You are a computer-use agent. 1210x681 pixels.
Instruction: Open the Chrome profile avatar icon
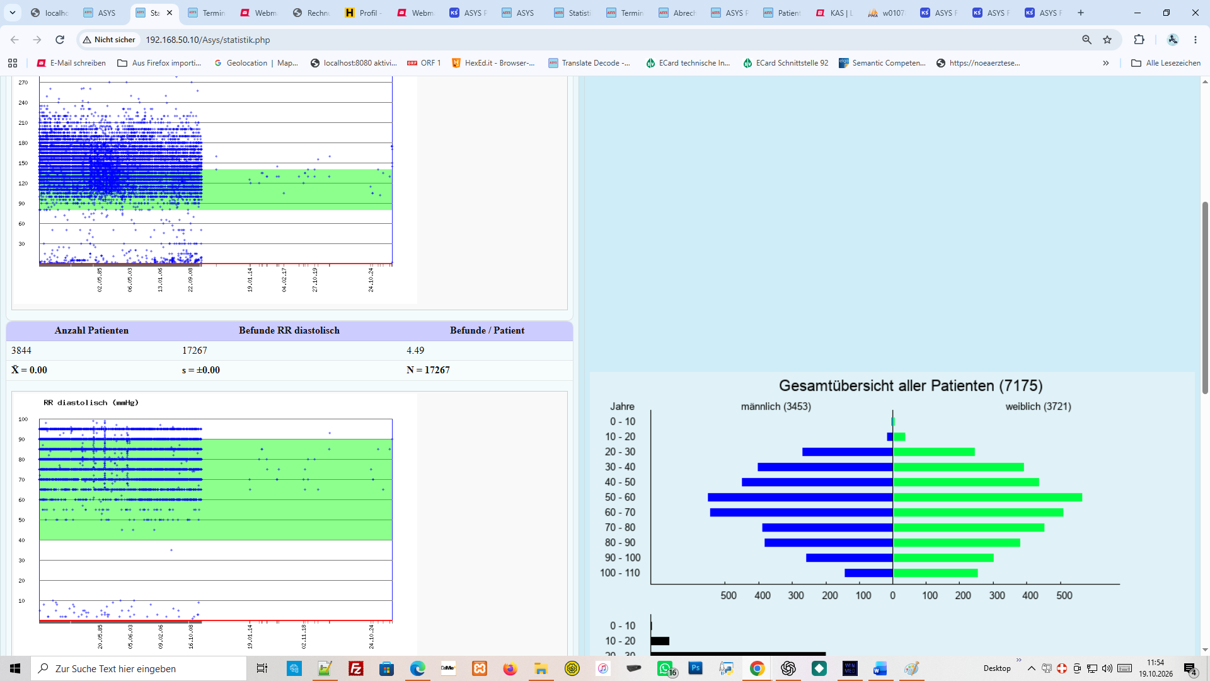[1173, 40]
